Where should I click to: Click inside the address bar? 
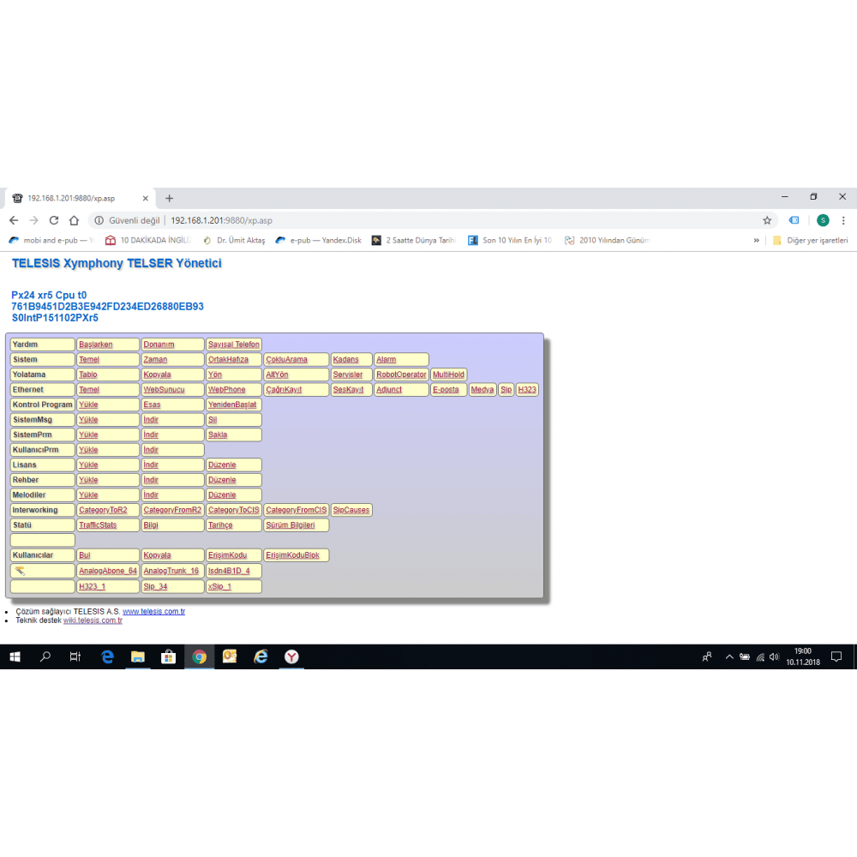pyautogui.click(x=257, y=220)
